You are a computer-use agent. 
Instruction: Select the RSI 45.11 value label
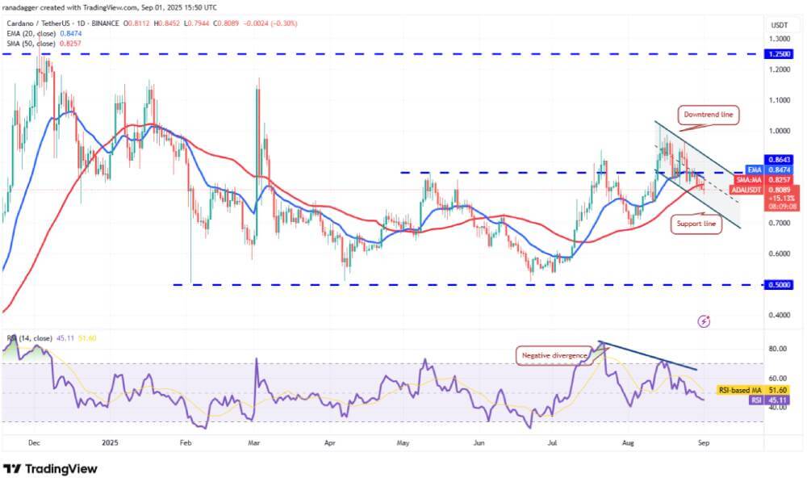pos(769,400)
